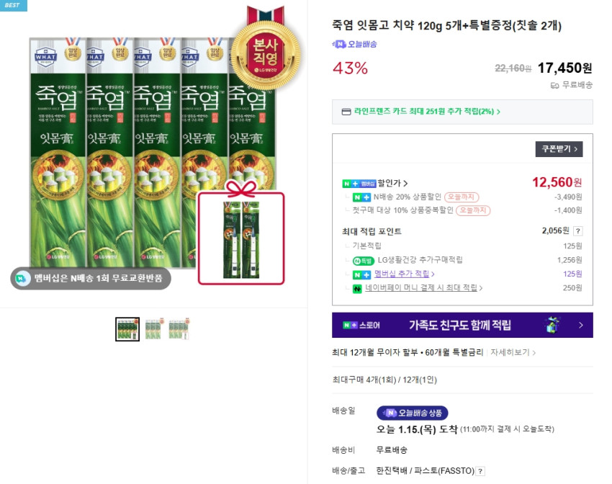Click the credit card icon in 라인프렌즈 banner
Screen dimensions: 612x484
point(346,112)
